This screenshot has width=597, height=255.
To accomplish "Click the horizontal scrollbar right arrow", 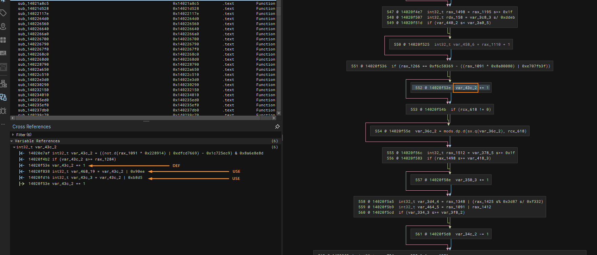I will pyautogui.click(x=274, y=118).
